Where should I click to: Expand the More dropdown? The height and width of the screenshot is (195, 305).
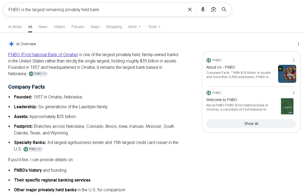pyautogui.click(x=134, y=27)
